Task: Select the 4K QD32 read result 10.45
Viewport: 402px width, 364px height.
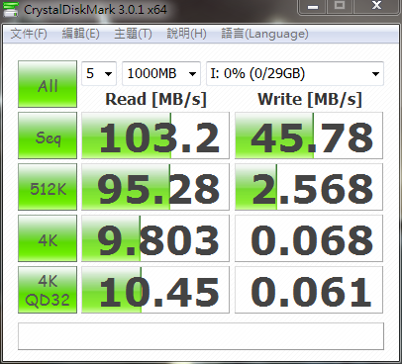Action: pos(155,290)
